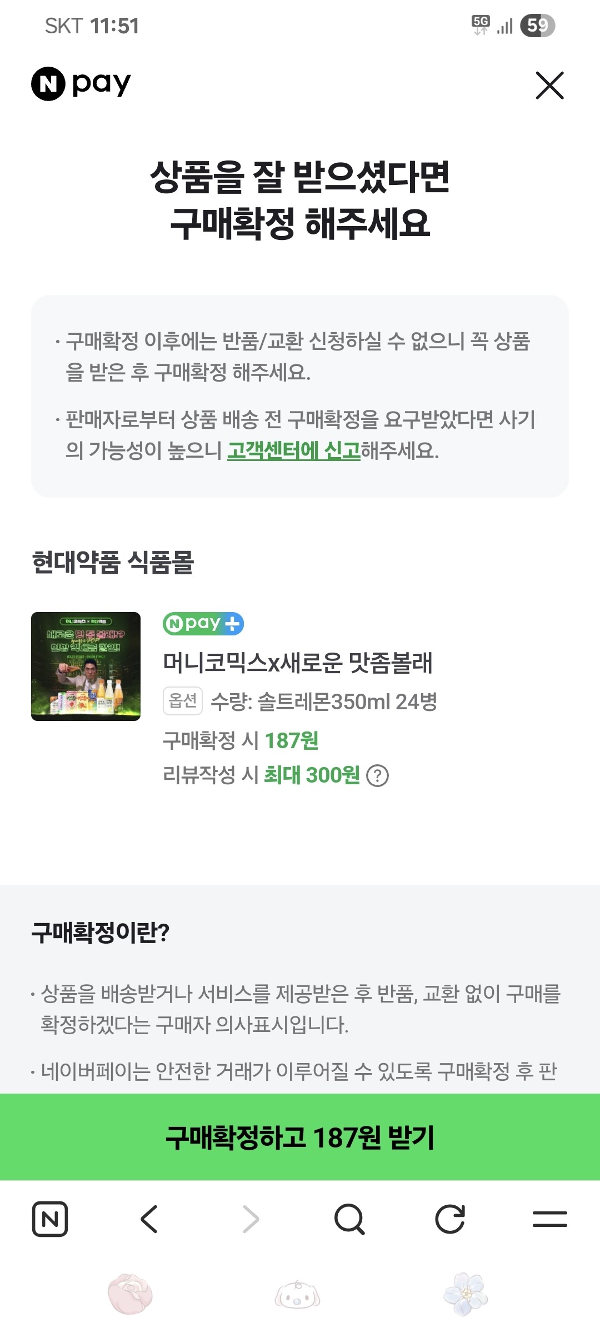The image size is (600, 1333).
Task: Tap the Npay plus badge
Action: coord(203,623)
